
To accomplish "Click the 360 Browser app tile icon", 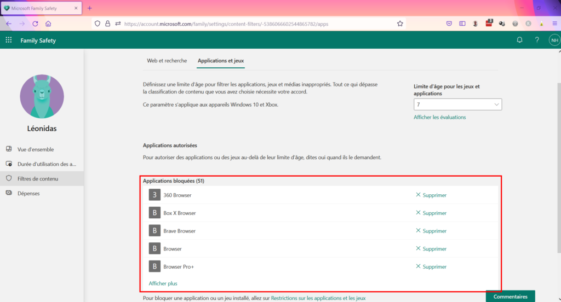I will tap(154, 195).
